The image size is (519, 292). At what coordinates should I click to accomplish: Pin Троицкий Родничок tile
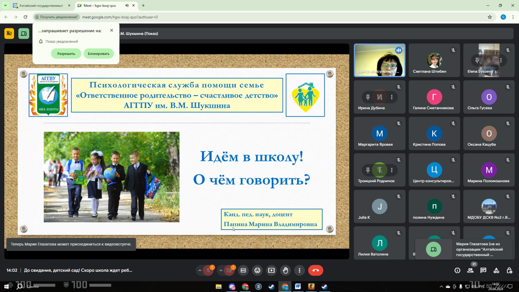point(368,170)
